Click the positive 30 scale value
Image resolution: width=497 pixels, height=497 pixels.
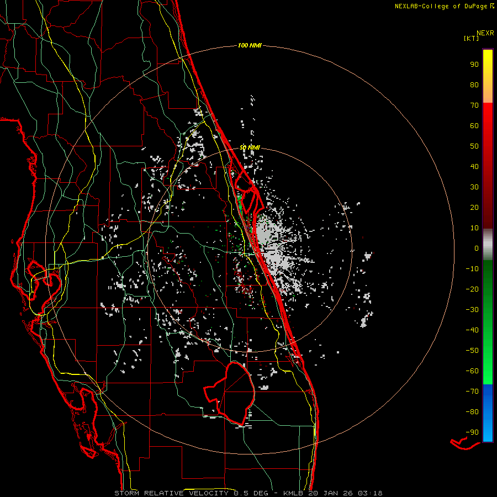474,187
